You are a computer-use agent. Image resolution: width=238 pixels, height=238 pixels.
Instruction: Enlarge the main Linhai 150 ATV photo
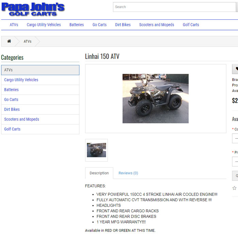coord(155,99)
